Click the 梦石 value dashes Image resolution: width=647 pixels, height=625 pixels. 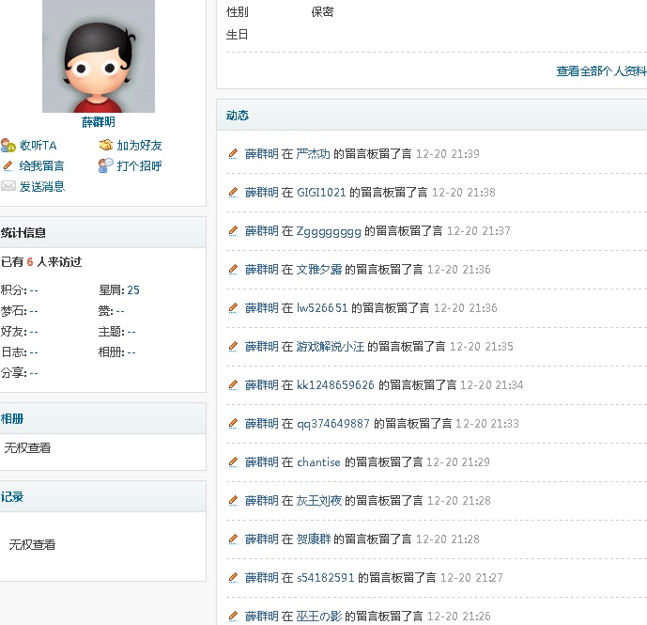pos(34,311)
